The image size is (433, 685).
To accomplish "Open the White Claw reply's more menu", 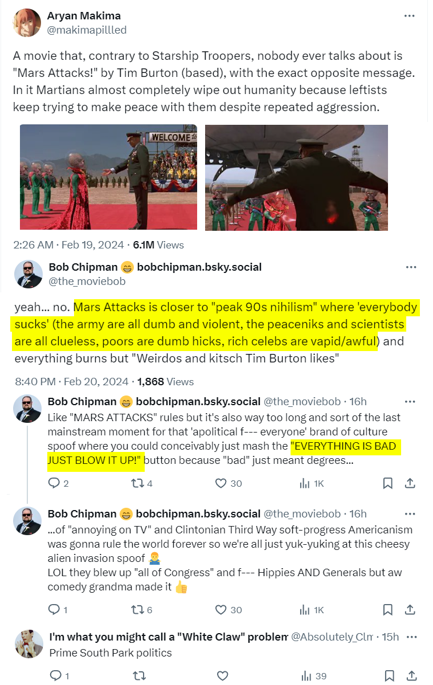I will tap(412, 637).
